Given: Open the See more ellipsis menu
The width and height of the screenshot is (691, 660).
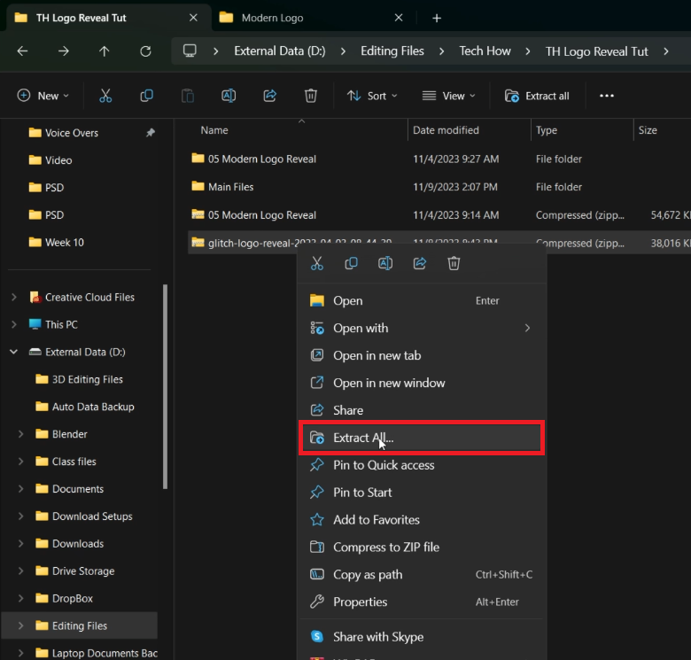Looking at the screenshot, I should coord(607,96).
